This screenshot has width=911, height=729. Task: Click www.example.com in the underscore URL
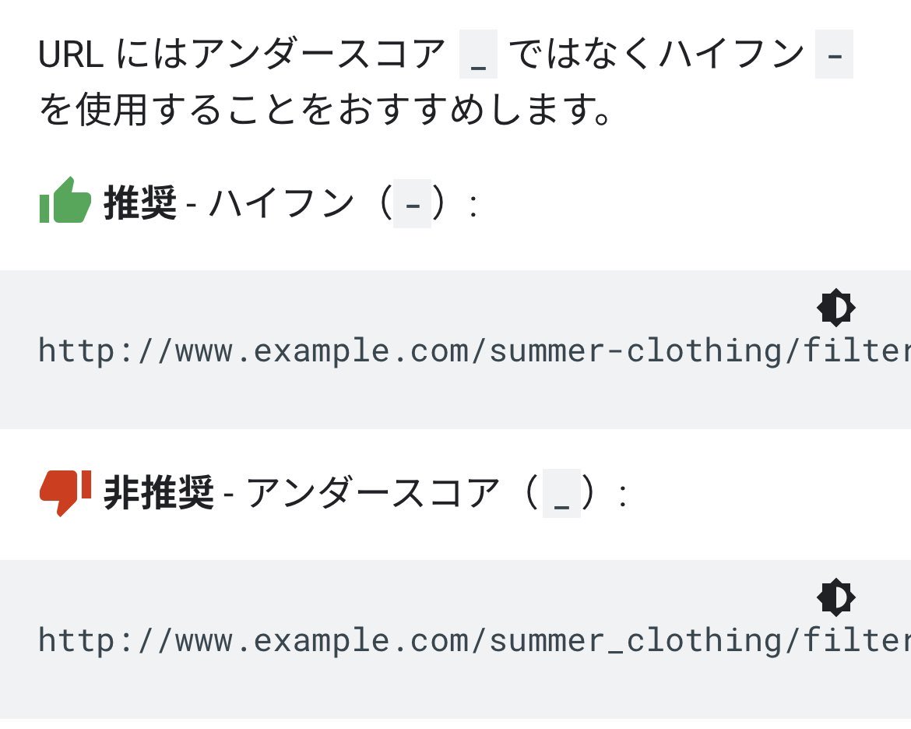click(321, 641)
